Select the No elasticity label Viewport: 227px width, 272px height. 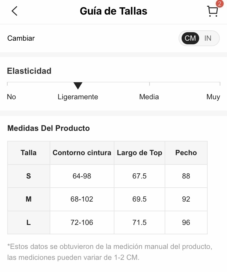pyautogui.click(x=12, y=97)
